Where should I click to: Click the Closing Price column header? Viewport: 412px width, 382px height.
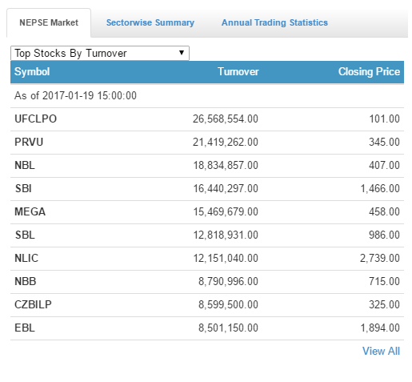tap(369, 72)
